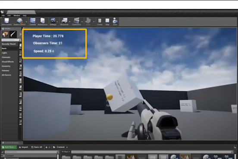Image resolution: width=238 pixels, height=159 pixels.
Task: Click the Import button
Action: click(x=24, y=147)
